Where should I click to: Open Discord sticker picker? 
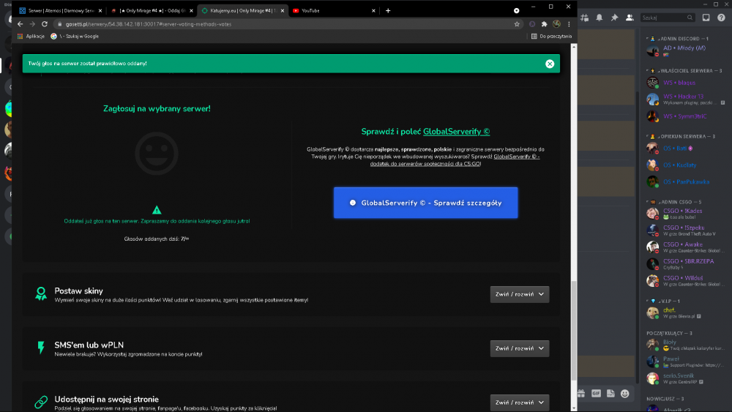click(610, 393)
